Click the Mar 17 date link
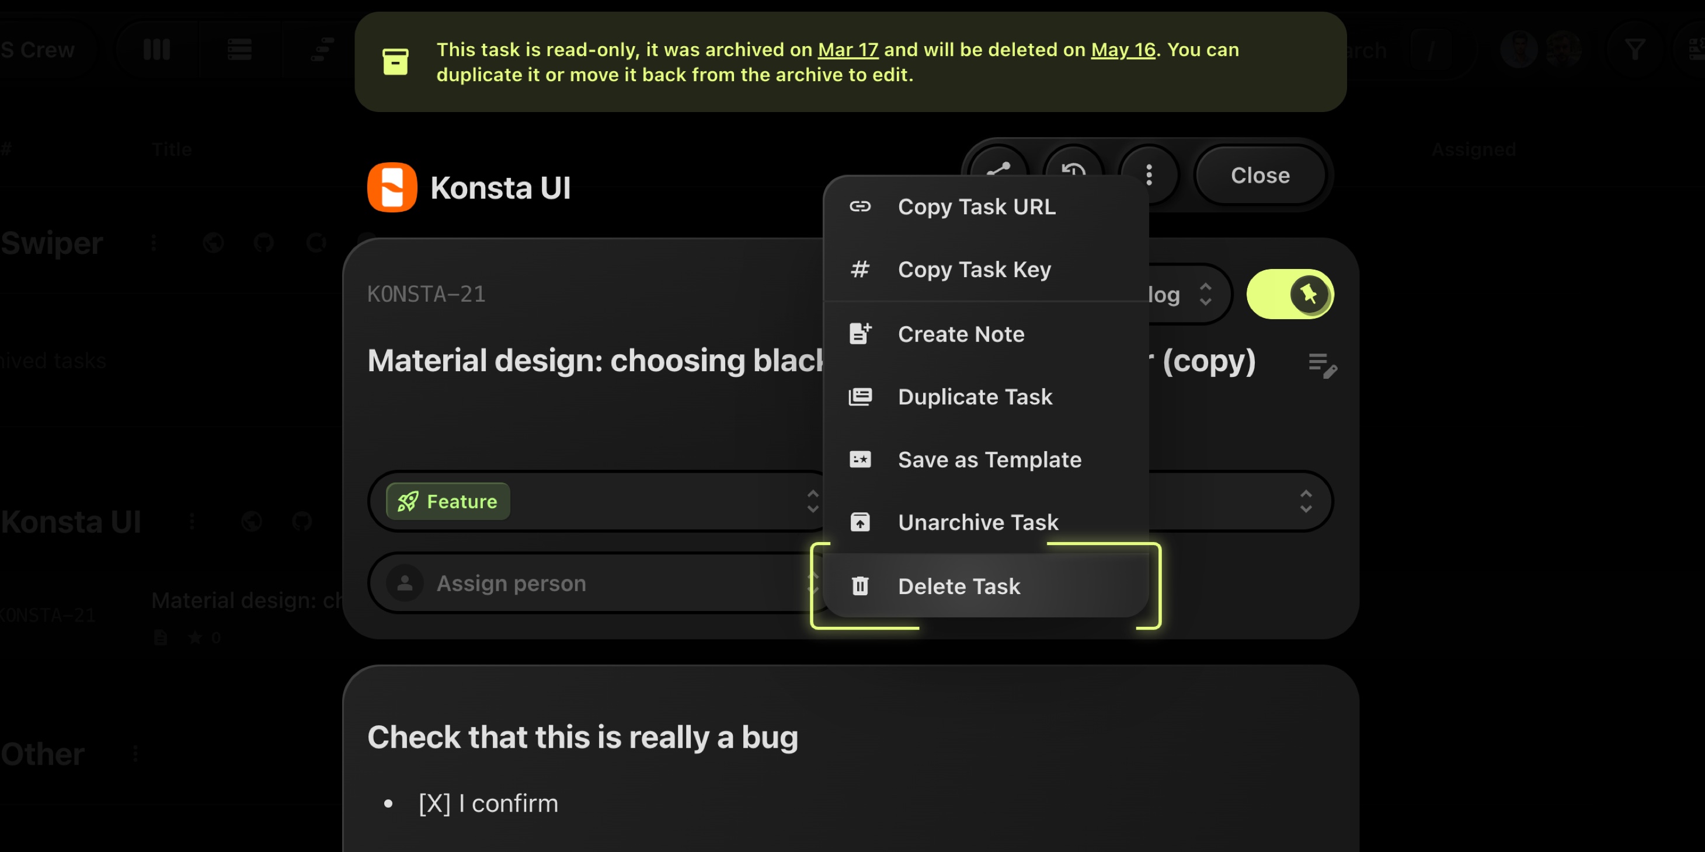 point(847,50)
